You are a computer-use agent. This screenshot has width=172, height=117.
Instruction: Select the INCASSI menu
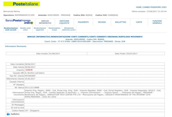click(x=102, y=22)
